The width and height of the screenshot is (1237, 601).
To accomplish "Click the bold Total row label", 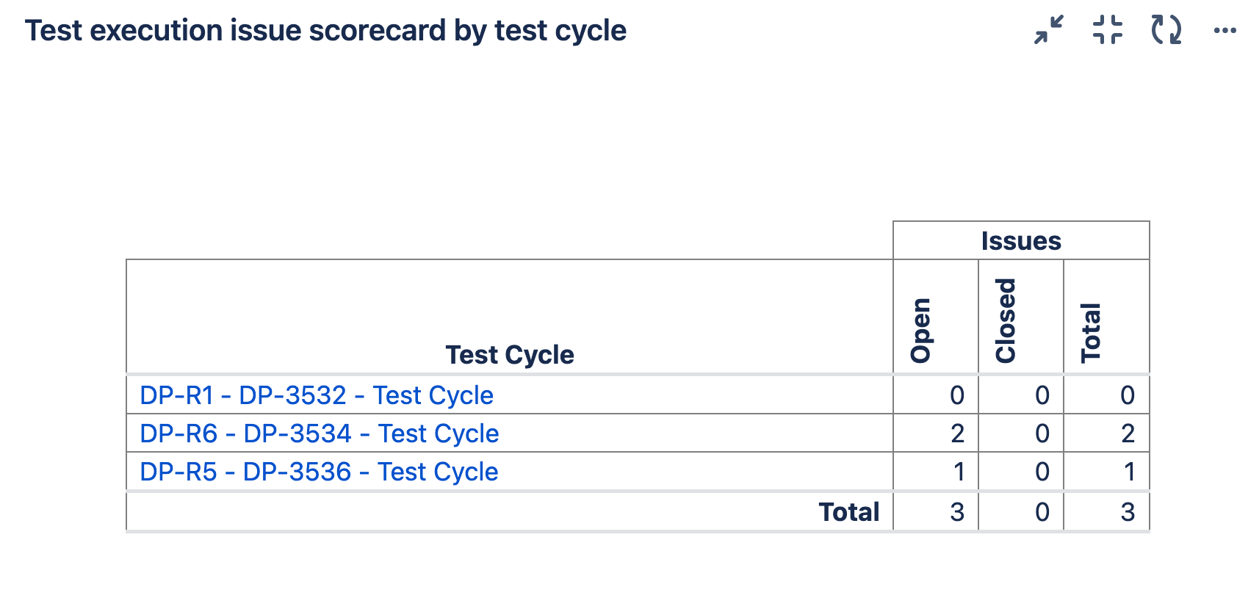I will click(x=848, y=512).
